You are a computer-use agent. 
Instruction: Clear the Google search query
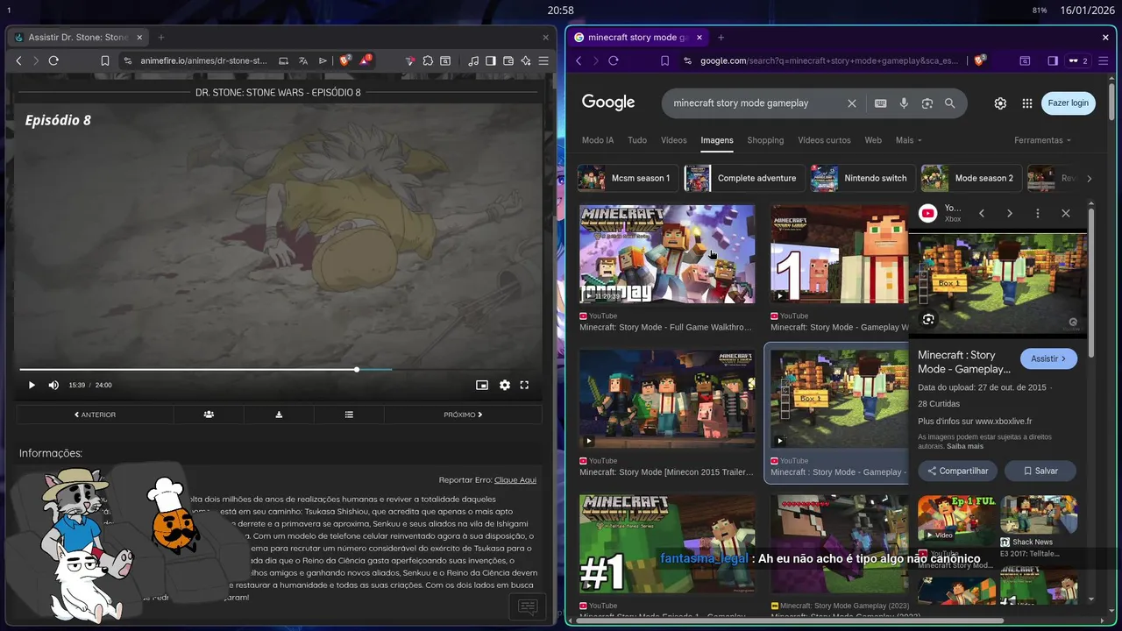pos(851,103)
